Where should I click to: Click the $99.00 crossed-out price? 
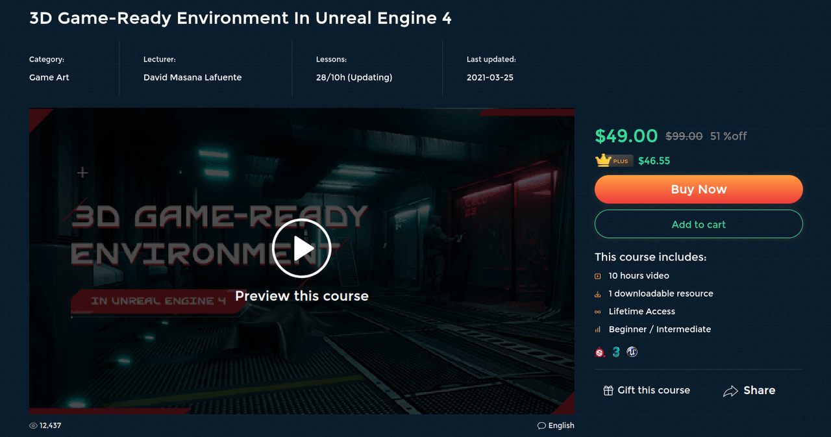pos(684,136)
